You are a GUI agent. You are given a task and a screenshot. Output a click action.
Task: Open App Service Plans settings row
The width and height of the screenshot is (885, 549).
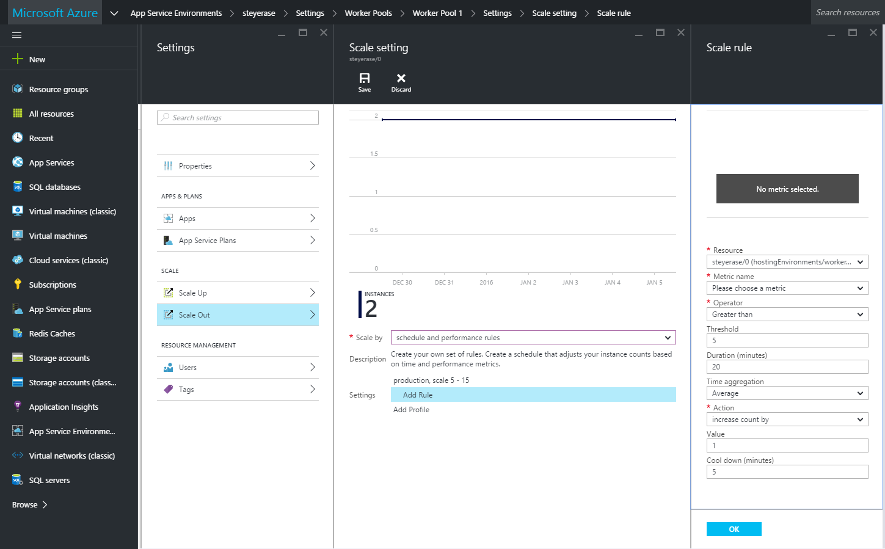[238, 240]
